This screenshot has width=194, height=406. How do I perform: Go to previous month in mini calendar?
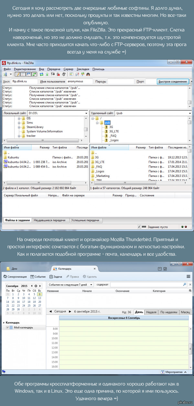coord(31,286)
